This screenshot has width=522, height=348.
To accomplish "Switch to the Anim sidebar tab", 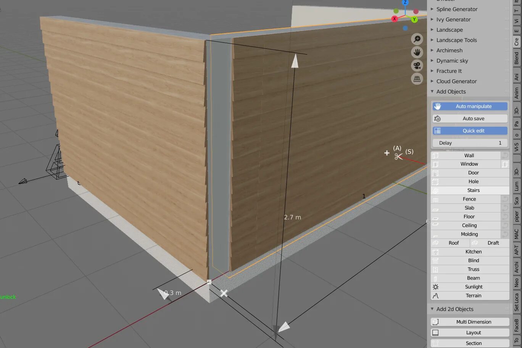I will (x=517, y=93).
